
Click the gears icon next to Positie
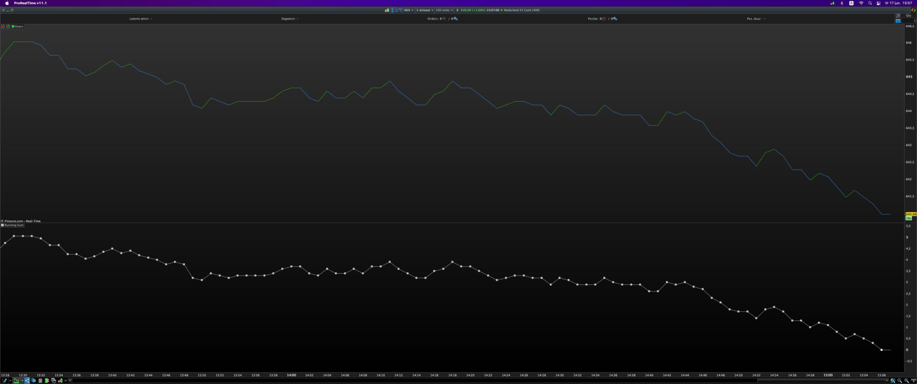(x=615, y=19)
